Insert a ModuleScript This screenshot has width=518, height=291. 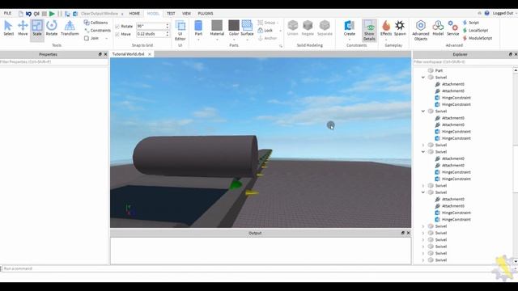(478, 38)
